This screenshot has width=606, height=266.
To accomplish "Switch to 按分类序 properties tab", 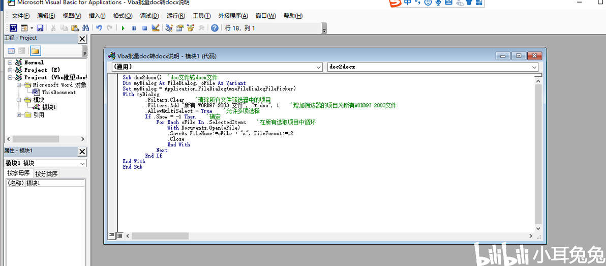I will [46, 173].
